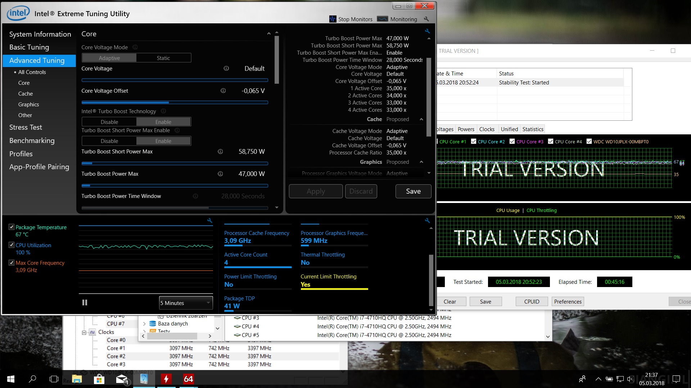Open App-Profile Pairing section
691x388 pixels.
[39, 167]
